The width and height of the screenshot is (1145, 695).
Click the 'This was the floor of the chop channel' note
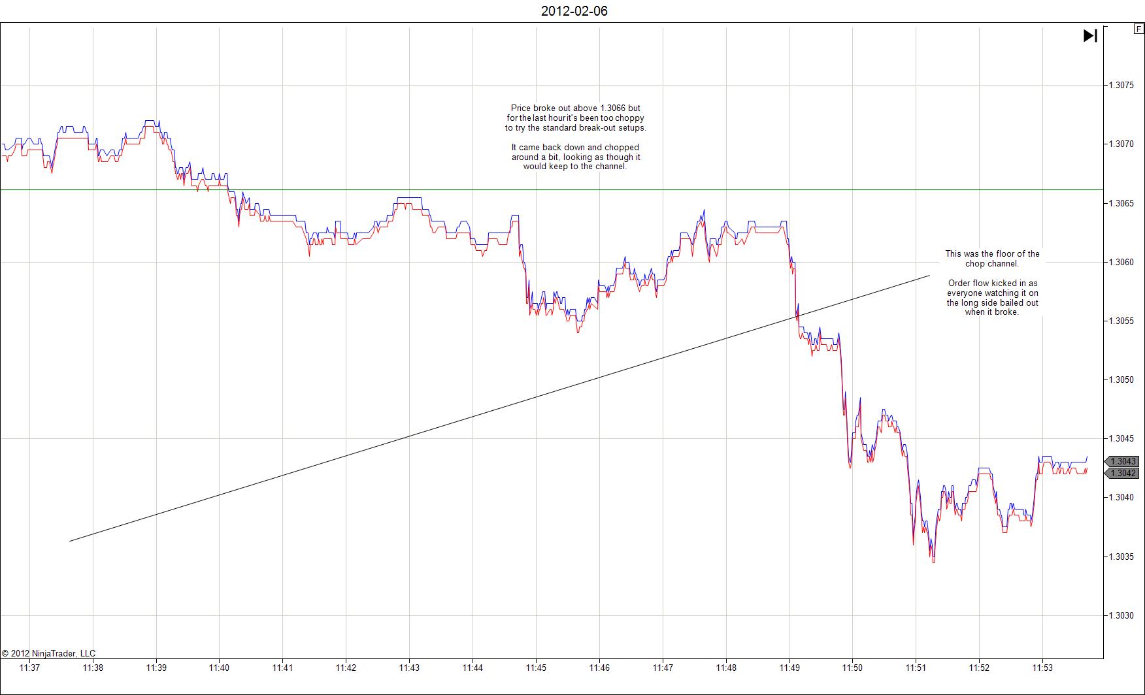click(x=992, y=259)
